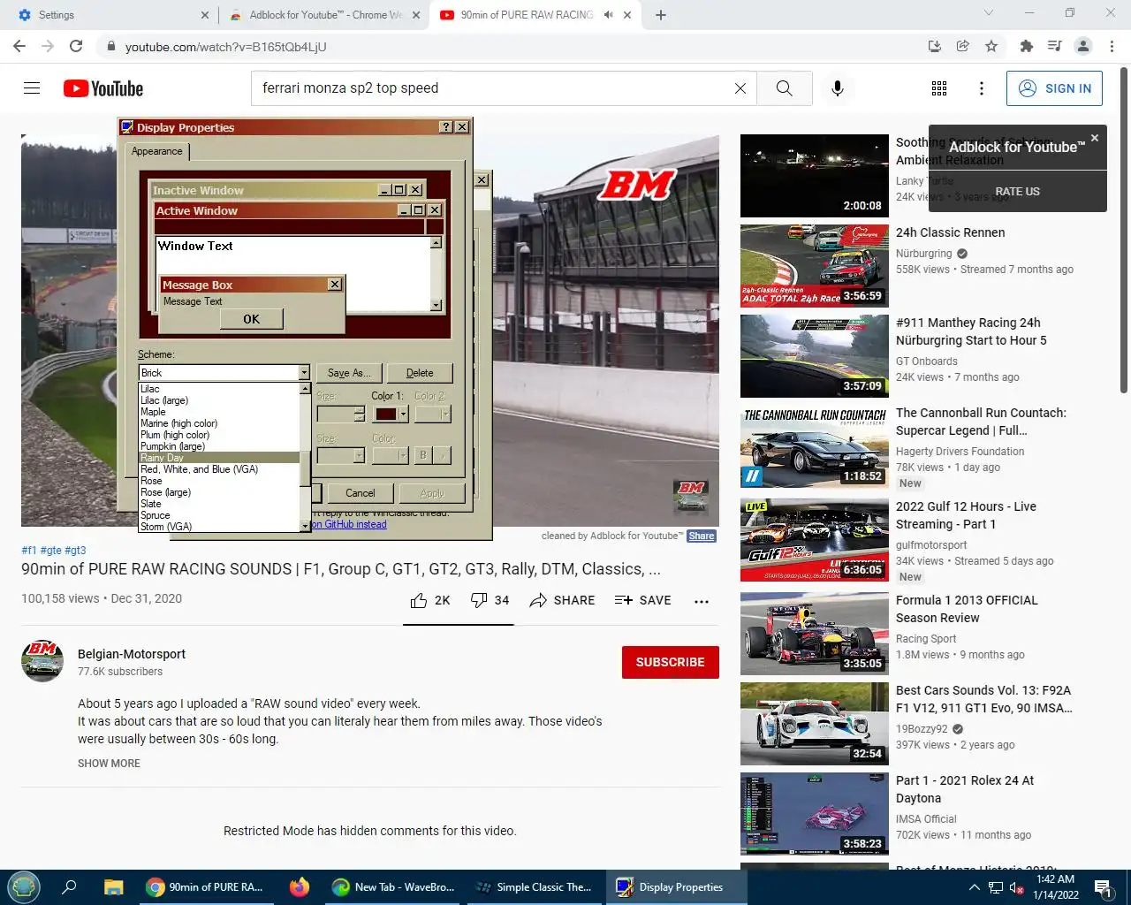Select the Appearance tab

click(x=157, y=151)
